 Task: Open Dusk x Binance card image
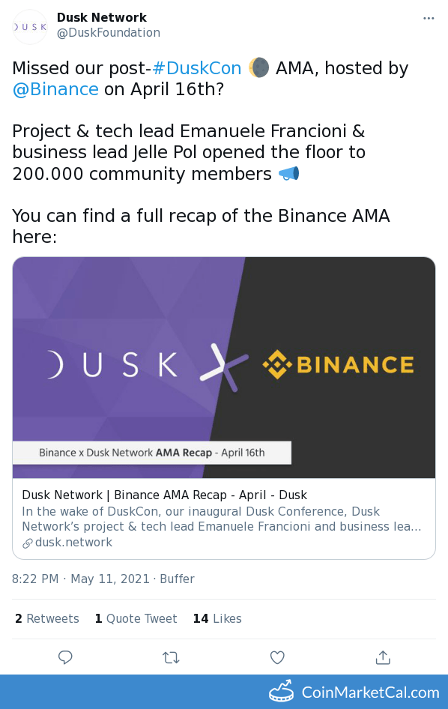(x=224, y=367)
